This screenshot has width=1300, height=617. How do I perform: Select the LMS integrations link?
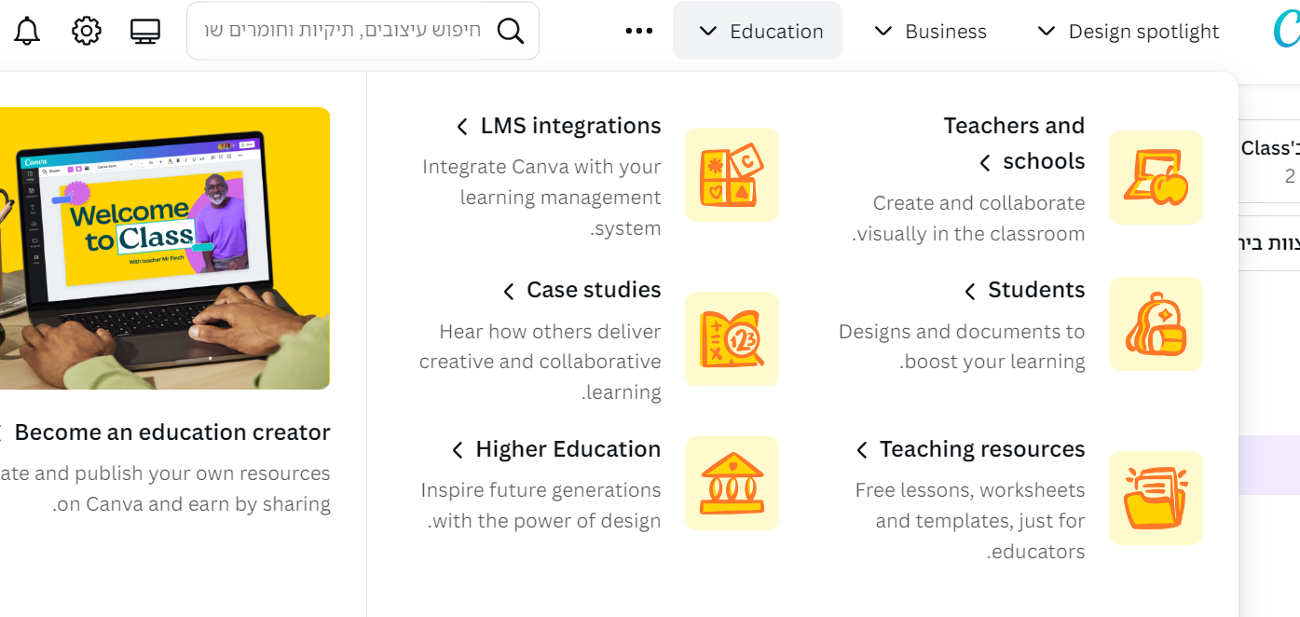coord(569,126)
